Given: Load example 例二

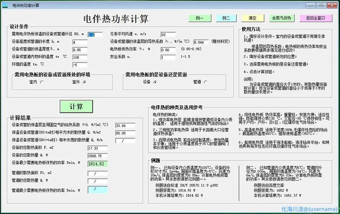Looking at the screenshot, I should [226, 18].
